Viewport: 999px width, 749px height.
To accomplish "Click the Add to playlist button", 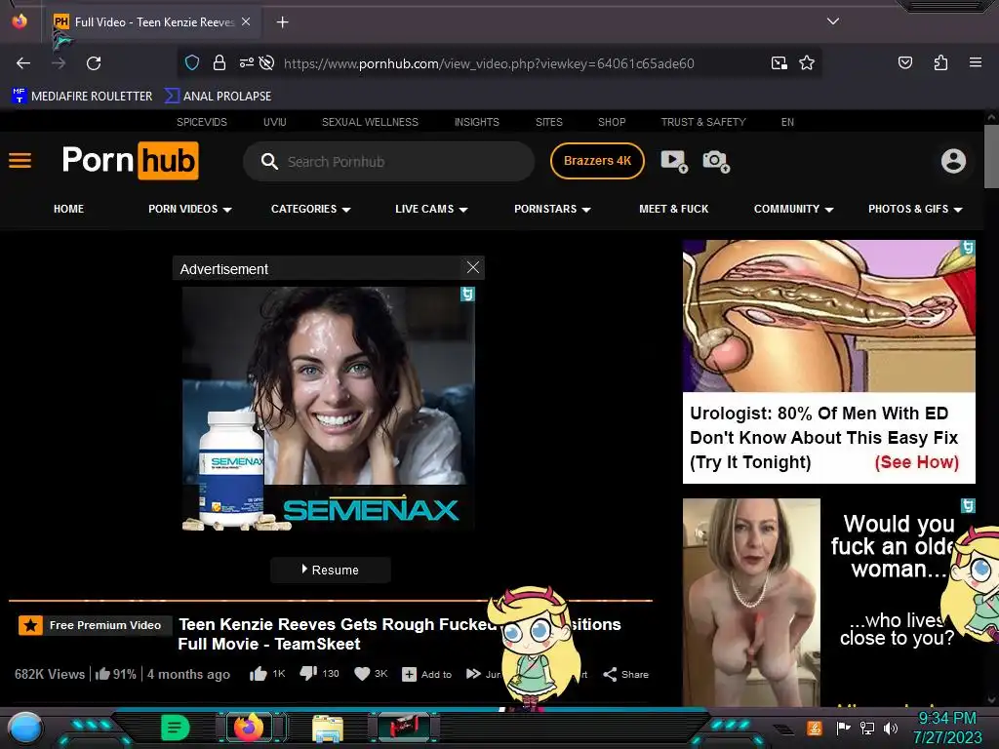I will pyautogui.click(x=427, y=674).
